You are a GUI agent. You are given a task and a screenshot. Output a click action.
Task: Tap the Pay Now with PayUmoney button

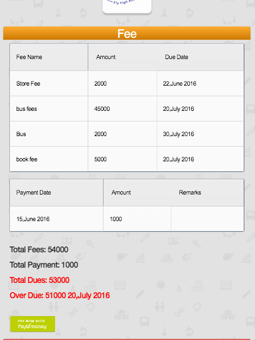[x=33, y=324]
